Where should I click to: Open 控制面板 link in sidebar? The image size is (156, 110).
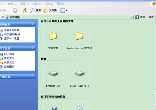[9, 67]
